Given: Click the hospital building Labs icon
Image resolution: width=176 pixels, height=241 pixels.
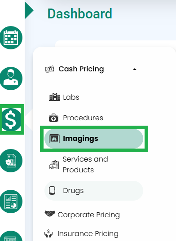Looking at the screenshot, I should [x=55, y=97].
